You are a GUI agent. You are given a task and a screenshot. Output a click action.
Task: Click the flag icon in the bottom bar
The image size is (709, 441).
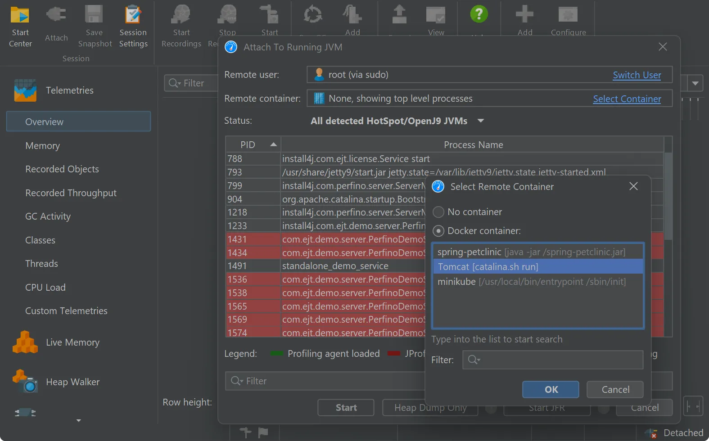coord(263,432)
